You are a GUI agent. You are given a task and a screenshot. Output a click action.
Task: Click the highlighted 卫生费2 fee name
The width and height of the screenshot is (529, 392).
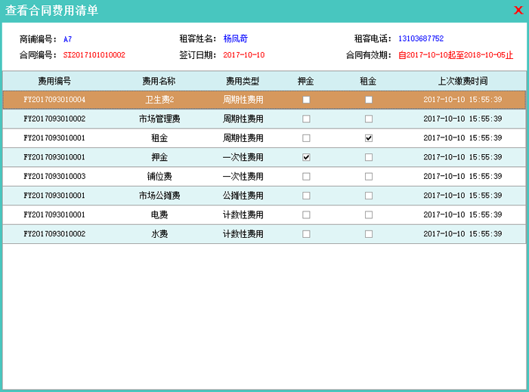159,100
